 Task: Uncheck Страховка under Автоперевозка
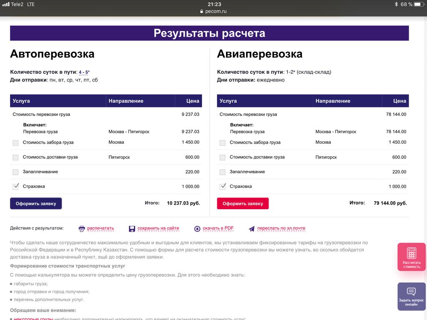pyautogui.click(x=16, y=187)
